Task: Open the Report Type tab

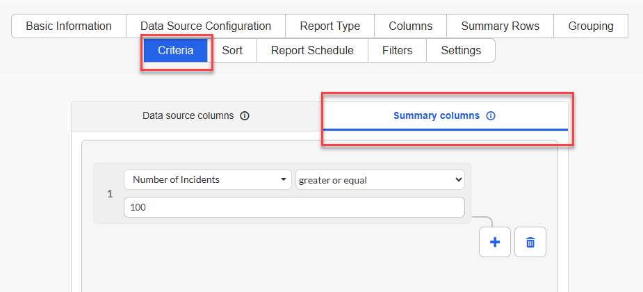Action: [x=329, y=26]
